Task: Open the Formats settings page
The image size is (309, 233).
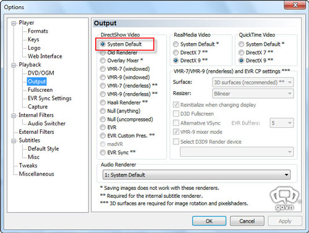Action: point(38,31)
